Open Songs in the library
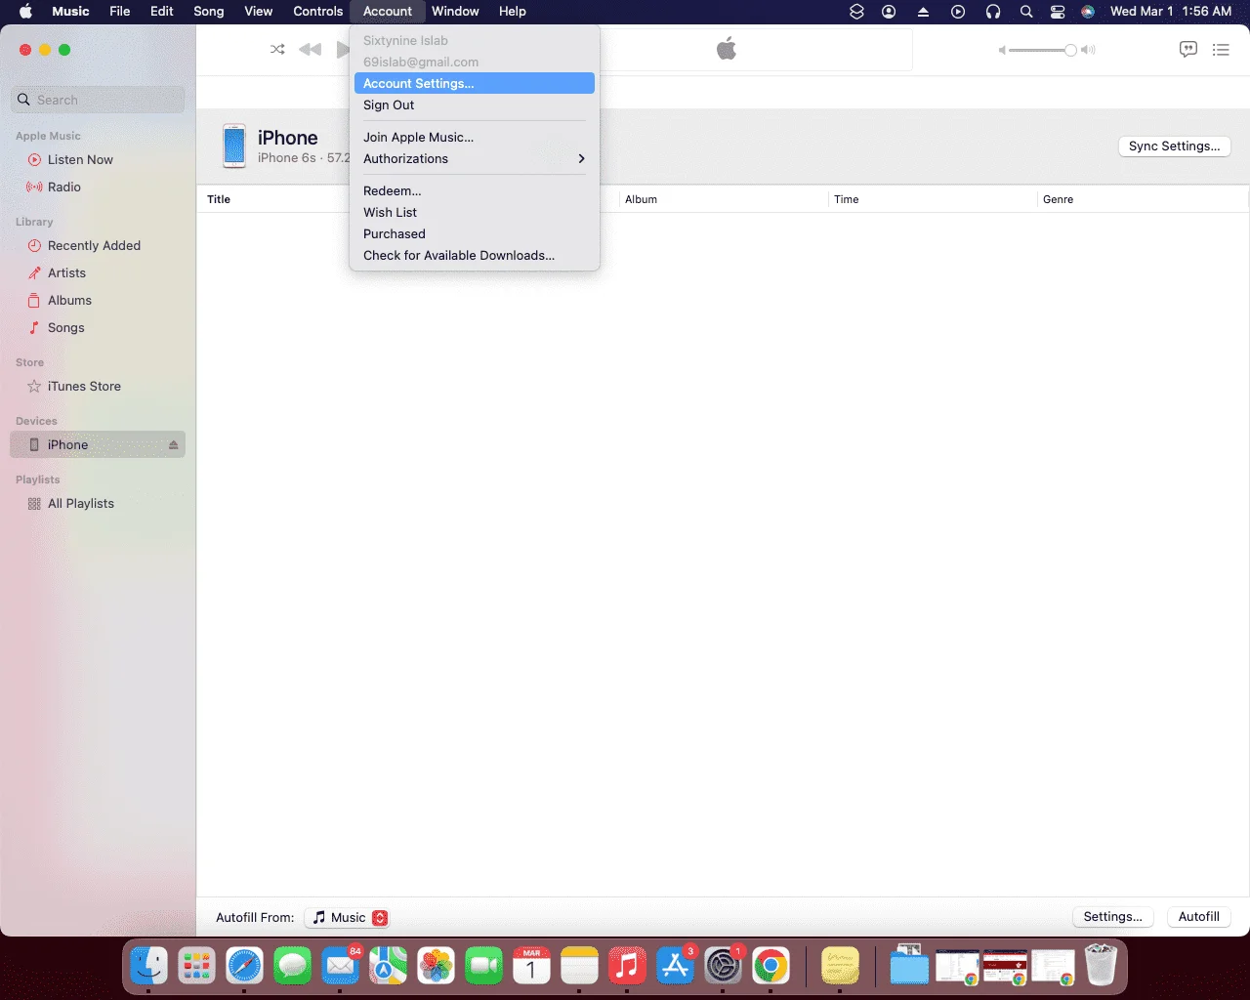This screenshot has height=1000, width=1250. [x=98, y=327]
